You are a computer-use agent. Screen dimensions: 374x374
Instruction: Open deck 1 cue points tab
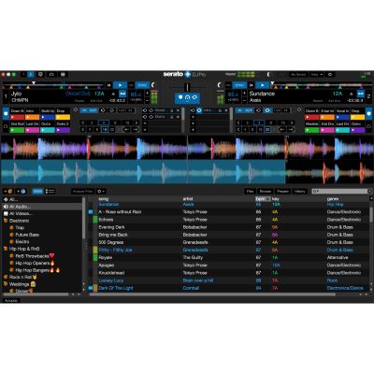6,114
